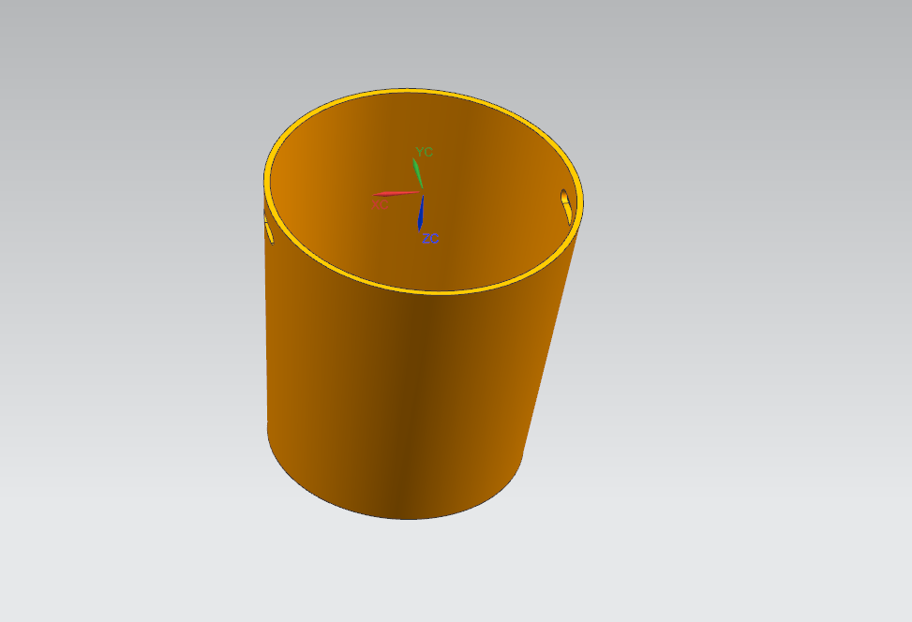The height and width of the screenshot is (622, 912).
Task: Select the slot hole on the right inner wall
Action: pyautogui.click(x=566, y=206)
